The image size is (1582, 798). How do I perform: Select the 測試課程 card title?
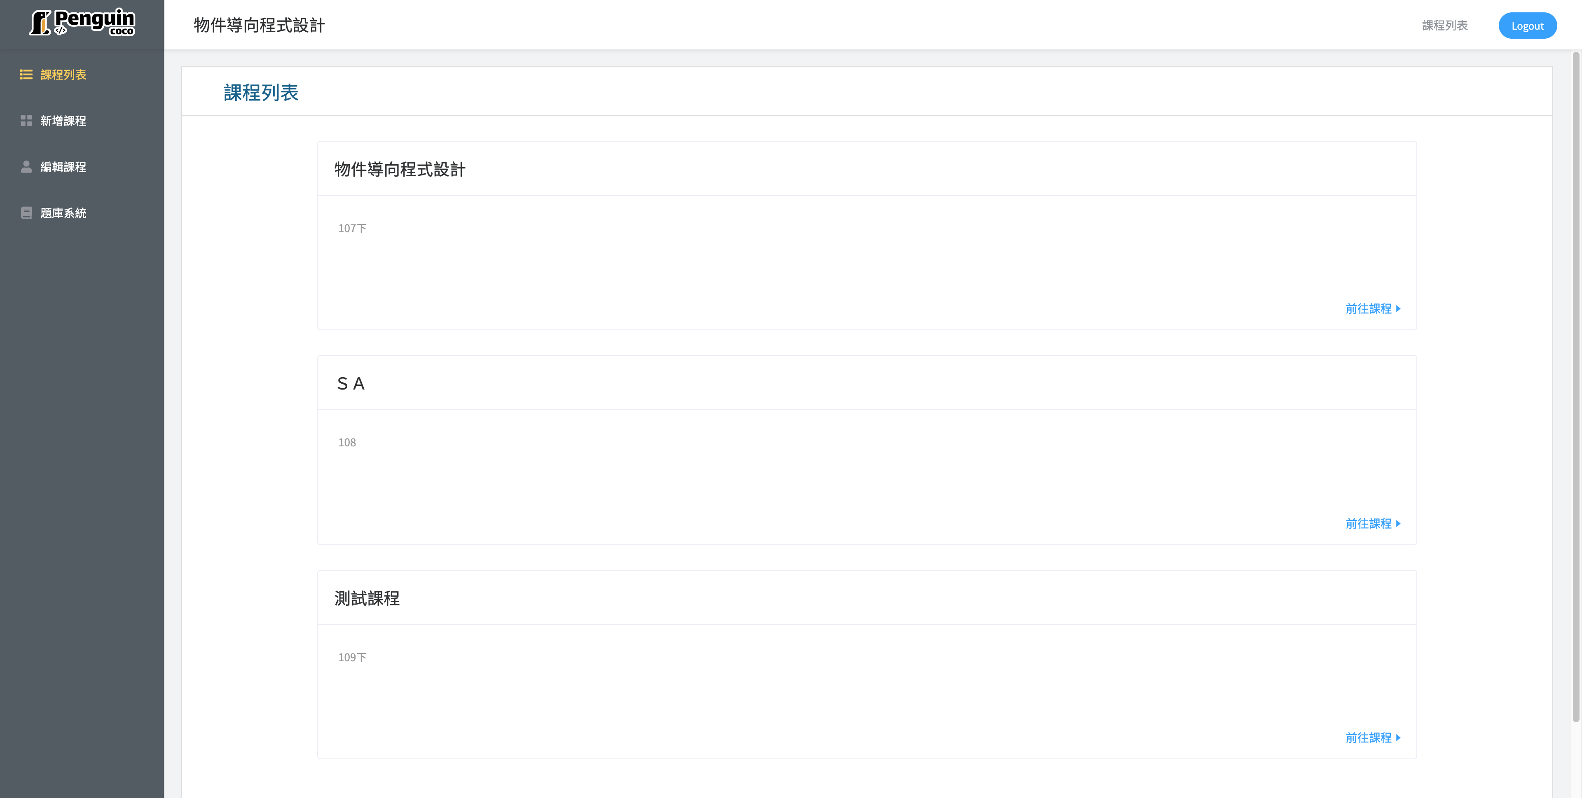[367, 599]
